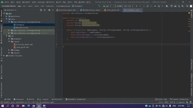
Task: Click the user avatar icon in toolbar
Action: point(191,6)
